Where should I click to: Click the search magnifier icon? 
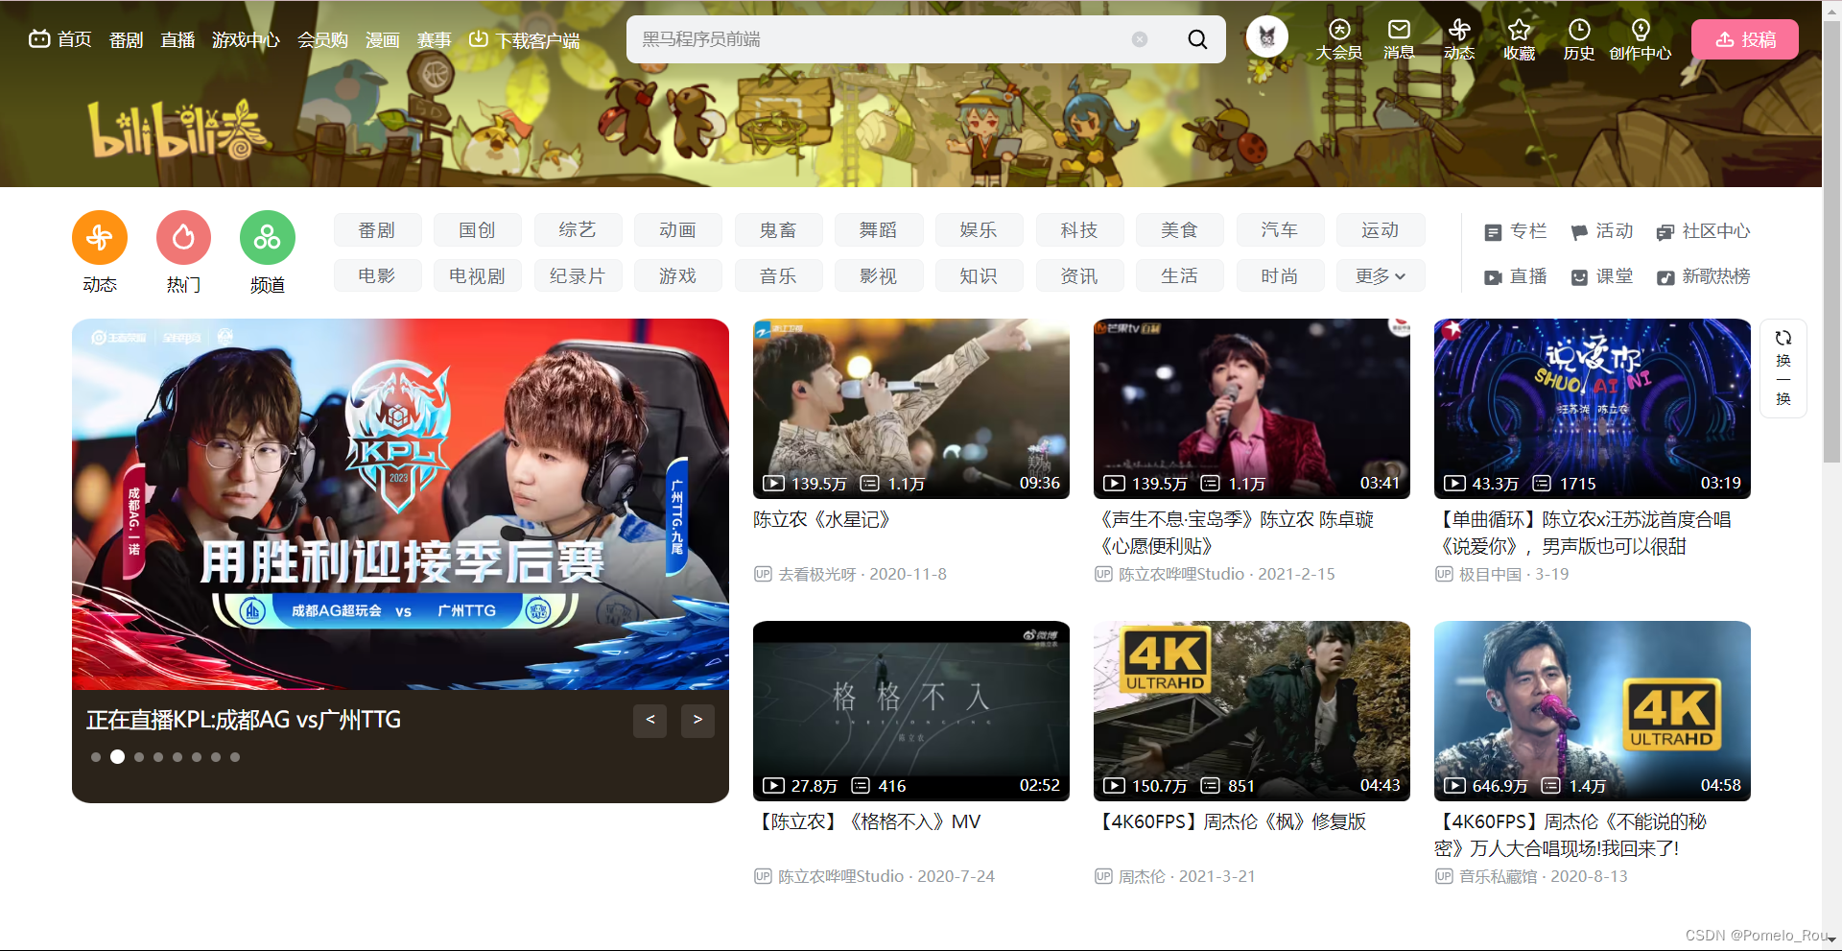(1197, 39)
